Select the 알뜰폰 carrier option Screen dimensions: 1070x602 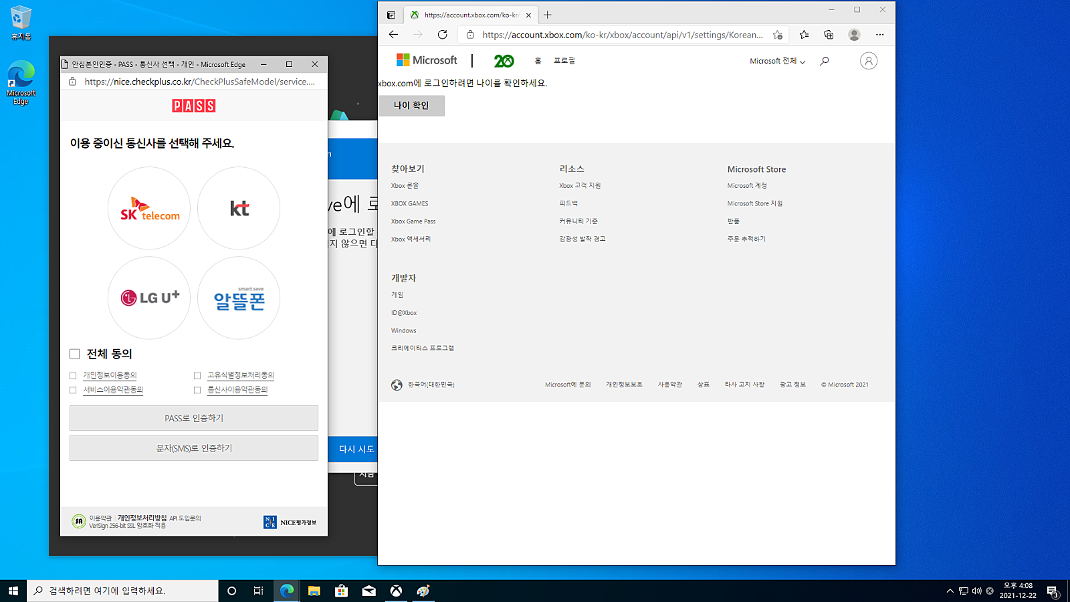tap(239, 298)
